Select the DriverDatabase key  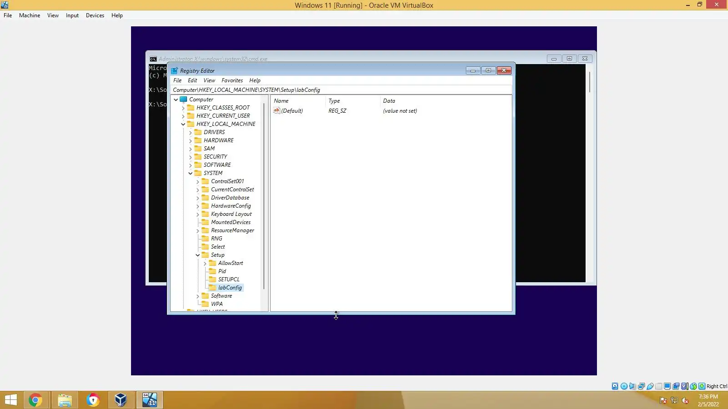[x=230, y=198]
